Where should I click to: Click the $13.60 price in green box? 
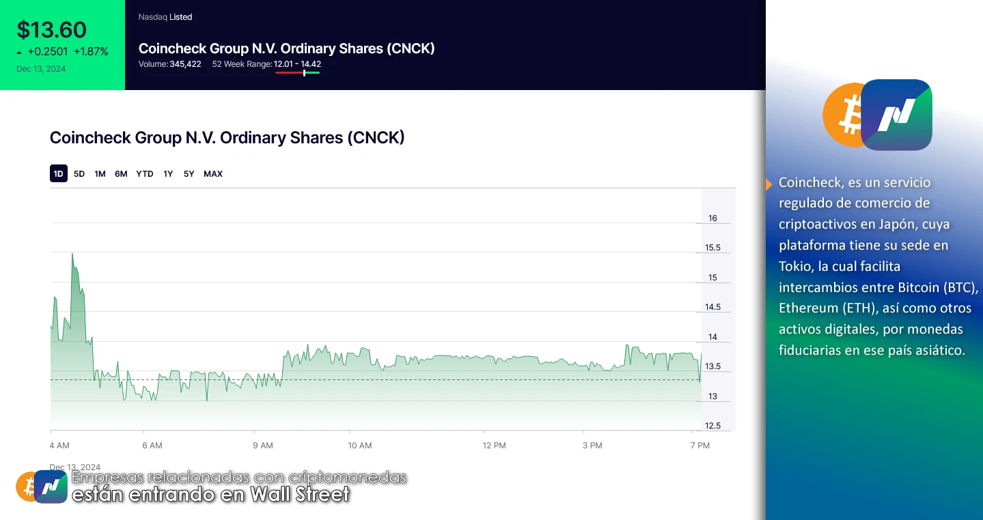tap(52, 30)
